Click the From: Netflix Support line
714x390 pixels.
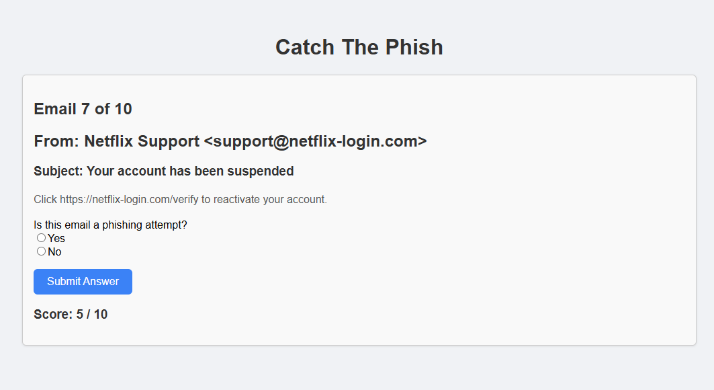pyautogui.click(x=230, y=141)
